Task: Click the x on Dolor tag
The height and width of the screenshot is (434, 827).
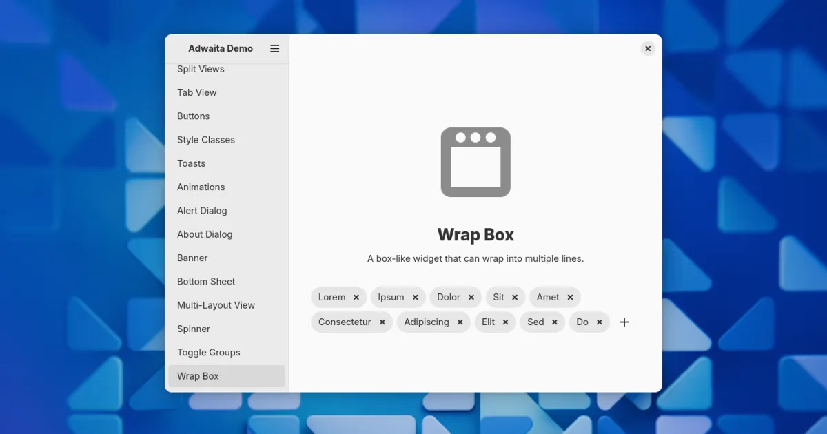Action: (x=471, y=298)
